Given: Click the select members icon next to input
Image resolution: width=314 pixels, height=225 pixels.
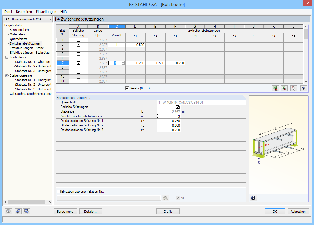Looking at the screenshot, I should [x=165, y=198].
